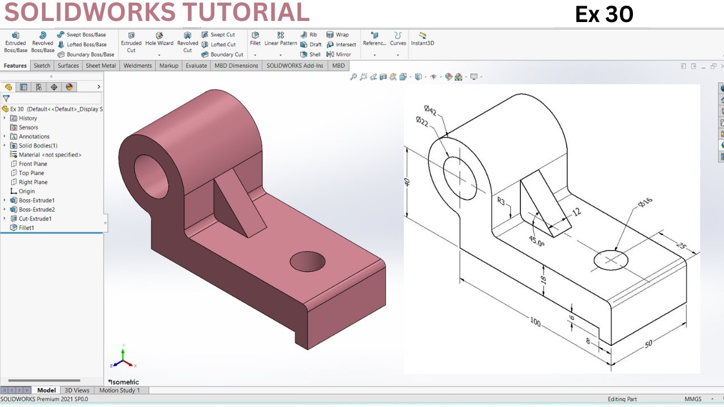Select Front Plane in feature tree
724x407 pixels.
coord(29,164)
